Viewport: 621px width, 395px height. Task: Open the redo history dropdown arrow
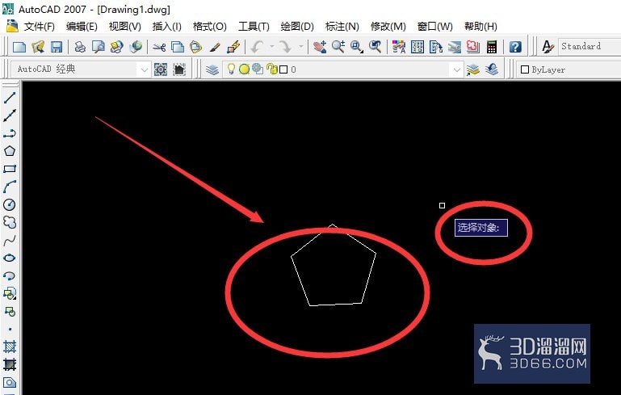pyautogui.click(x=301, y=47)
